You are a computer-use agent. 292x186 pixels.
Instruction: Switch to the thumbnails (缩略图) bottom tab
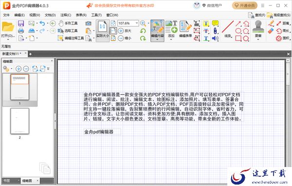click(x=27, y=181)
